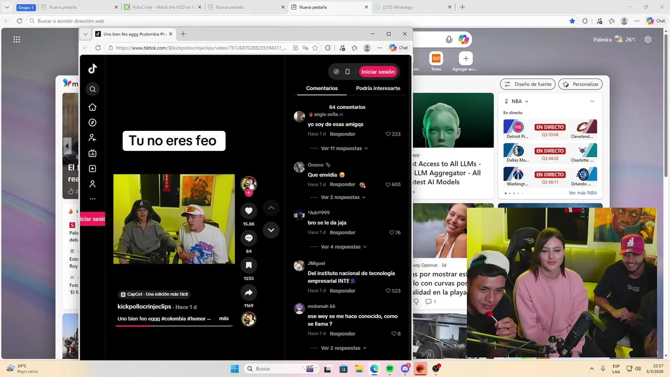Select the Grupo 1 tab group label
670x377 pixels.
coord(26,7)
